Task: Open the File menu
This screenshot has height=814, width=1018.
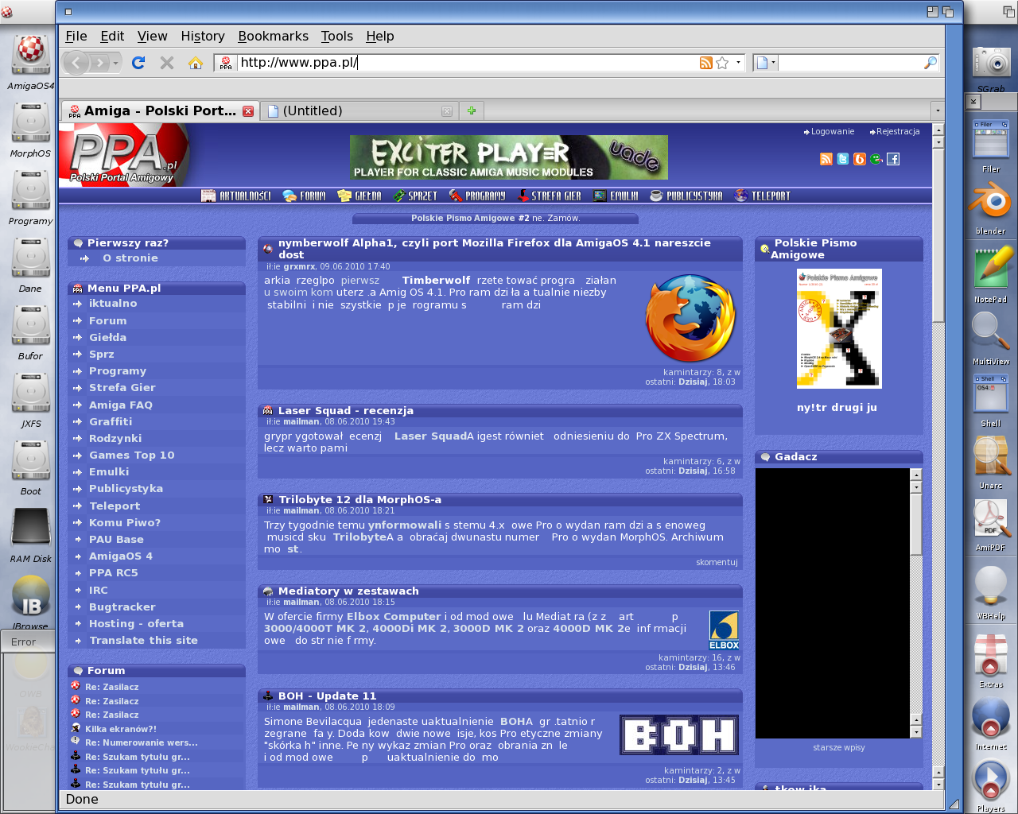Action: [x=76, y=36]
